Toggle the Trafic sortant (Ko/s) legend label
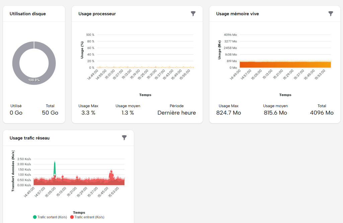The width and height of the screenshot is (343, 223). (53, 217)
